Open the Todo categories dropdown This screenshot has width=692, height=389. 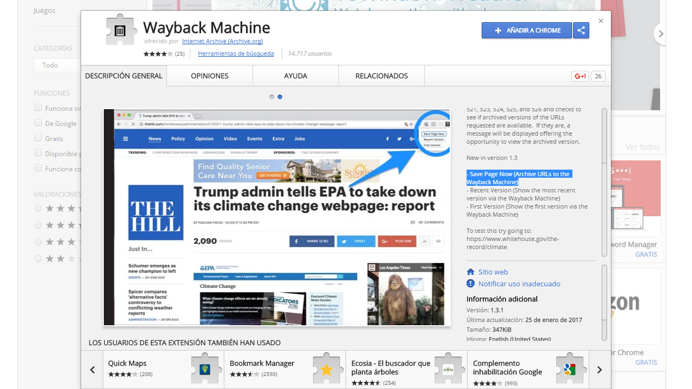(57, 65)
